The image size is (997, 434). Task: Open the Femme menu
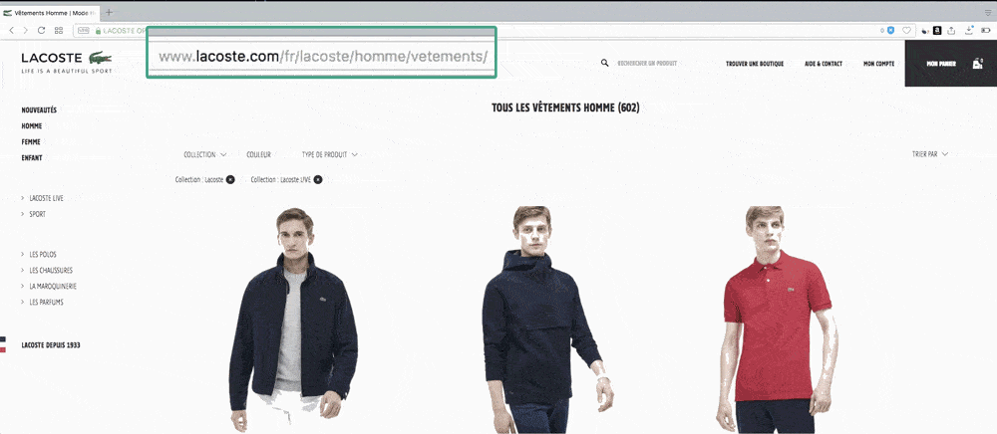[31, 142]
